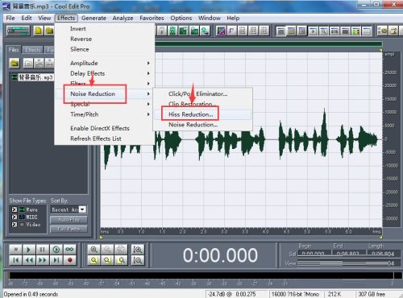Select Hiss Reduction from submenu
Viewport: 403px width, 298px height.
[x=190, y=114]
